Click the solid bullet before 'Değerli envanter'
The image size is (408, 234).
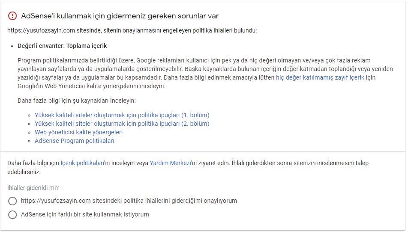tap(12, 46)
